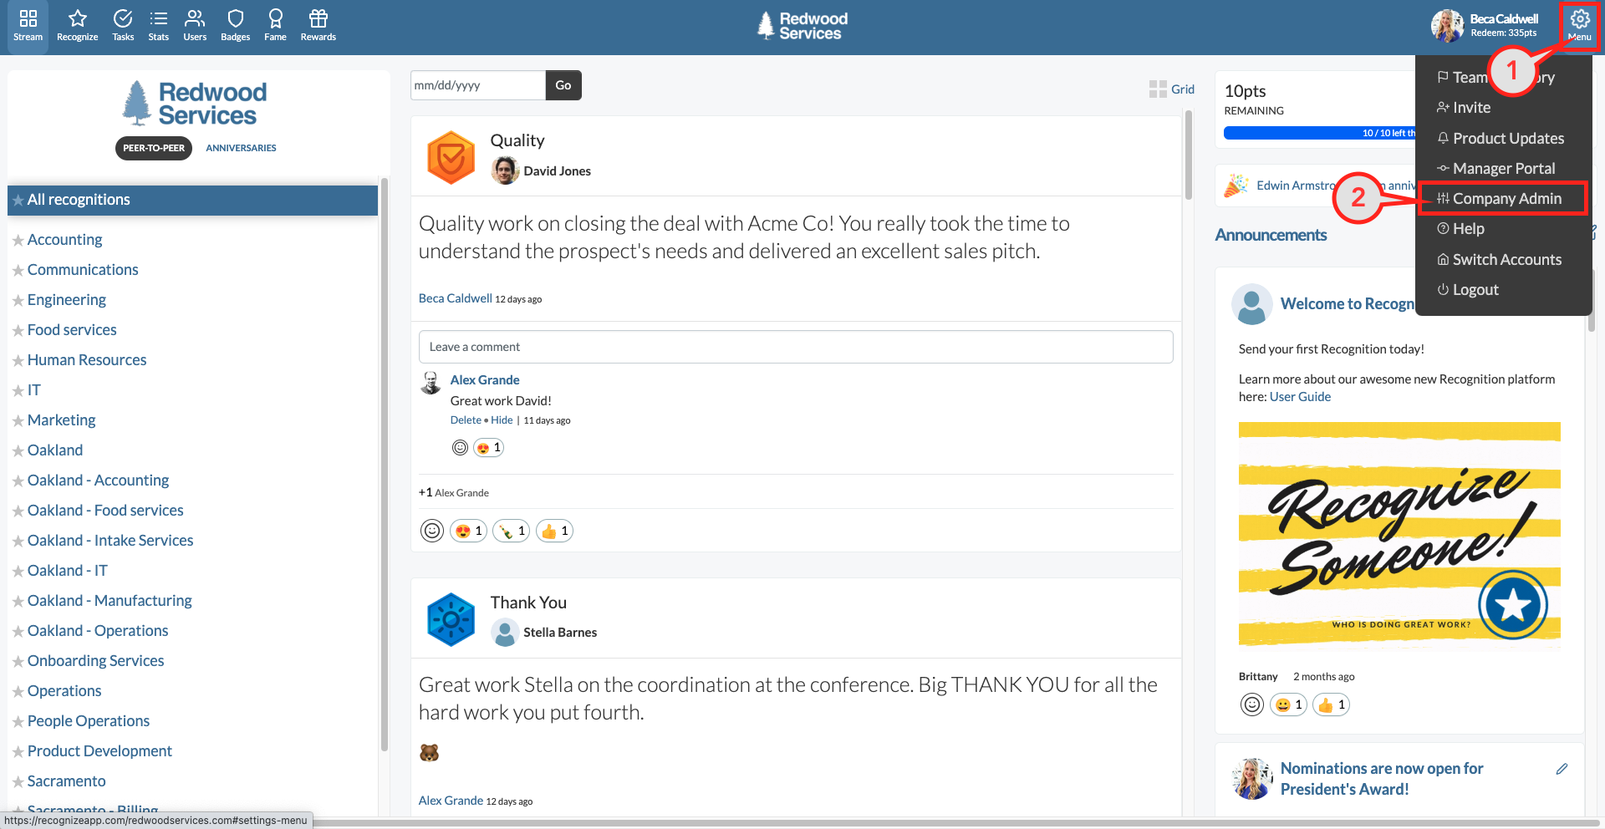This screenshot has height=829, width=1605.
Task: Toggle the thumbs-up reaction on the Quality post
Action: pos(553,530)
